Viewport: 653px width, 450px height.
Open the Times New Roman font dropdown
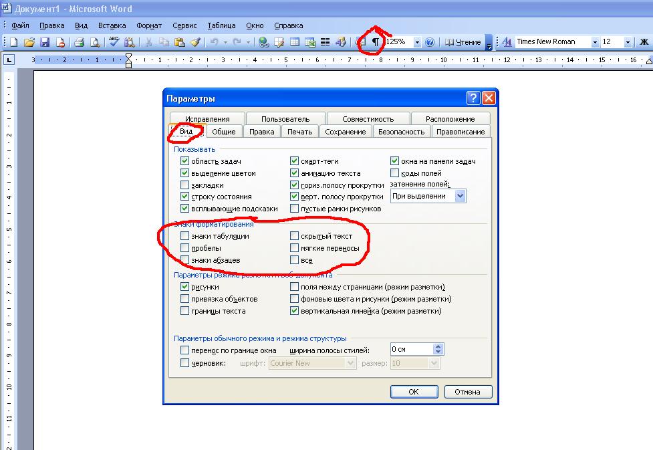point(595,42)
